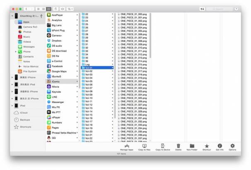Expand the iPad device in sidebar
The image size is (251, 170).
click(x=12, y=106)
